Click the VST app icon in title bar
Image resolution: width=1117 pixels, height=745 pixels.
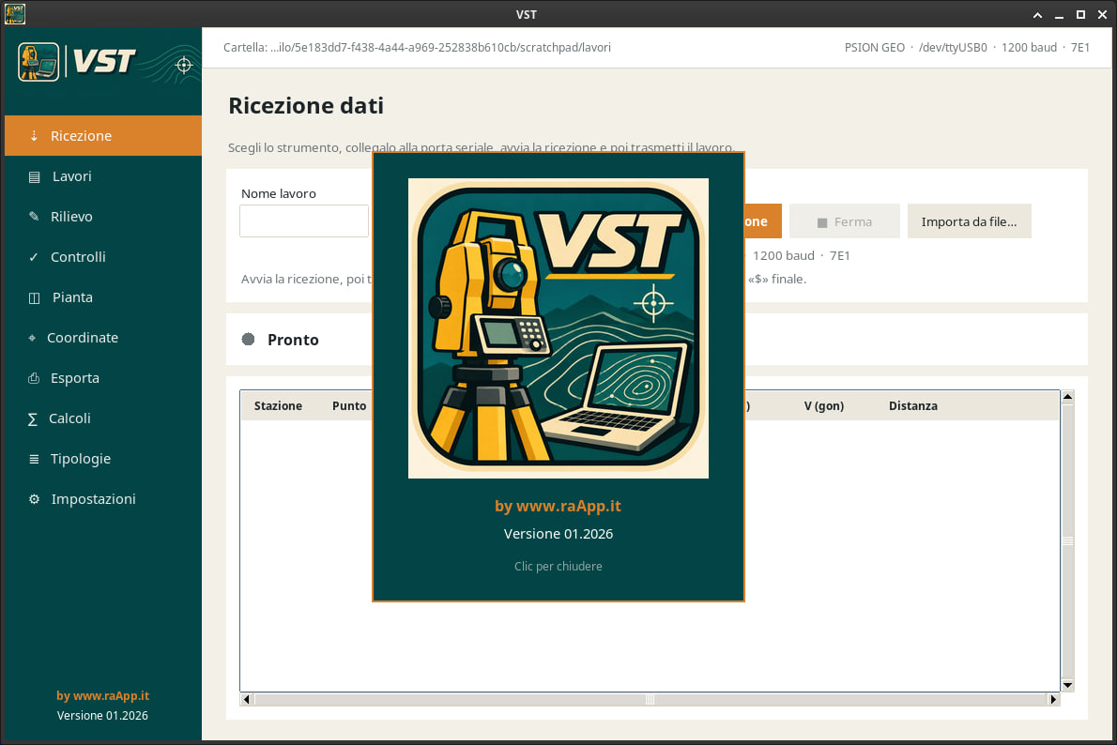pos(14,13)
